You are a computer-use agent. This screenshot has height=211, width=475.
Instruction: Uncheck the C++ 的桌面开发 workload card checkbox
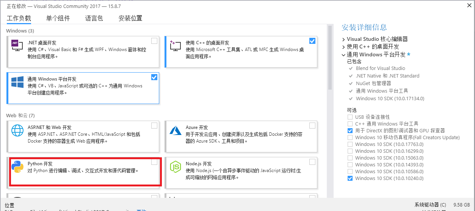click(312, 41)
